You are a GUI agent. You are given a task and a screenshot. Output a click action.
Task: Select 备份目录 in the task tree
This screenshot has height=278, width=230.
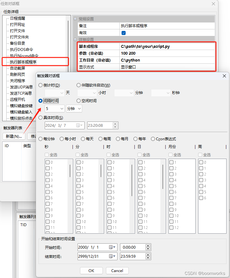17,43
